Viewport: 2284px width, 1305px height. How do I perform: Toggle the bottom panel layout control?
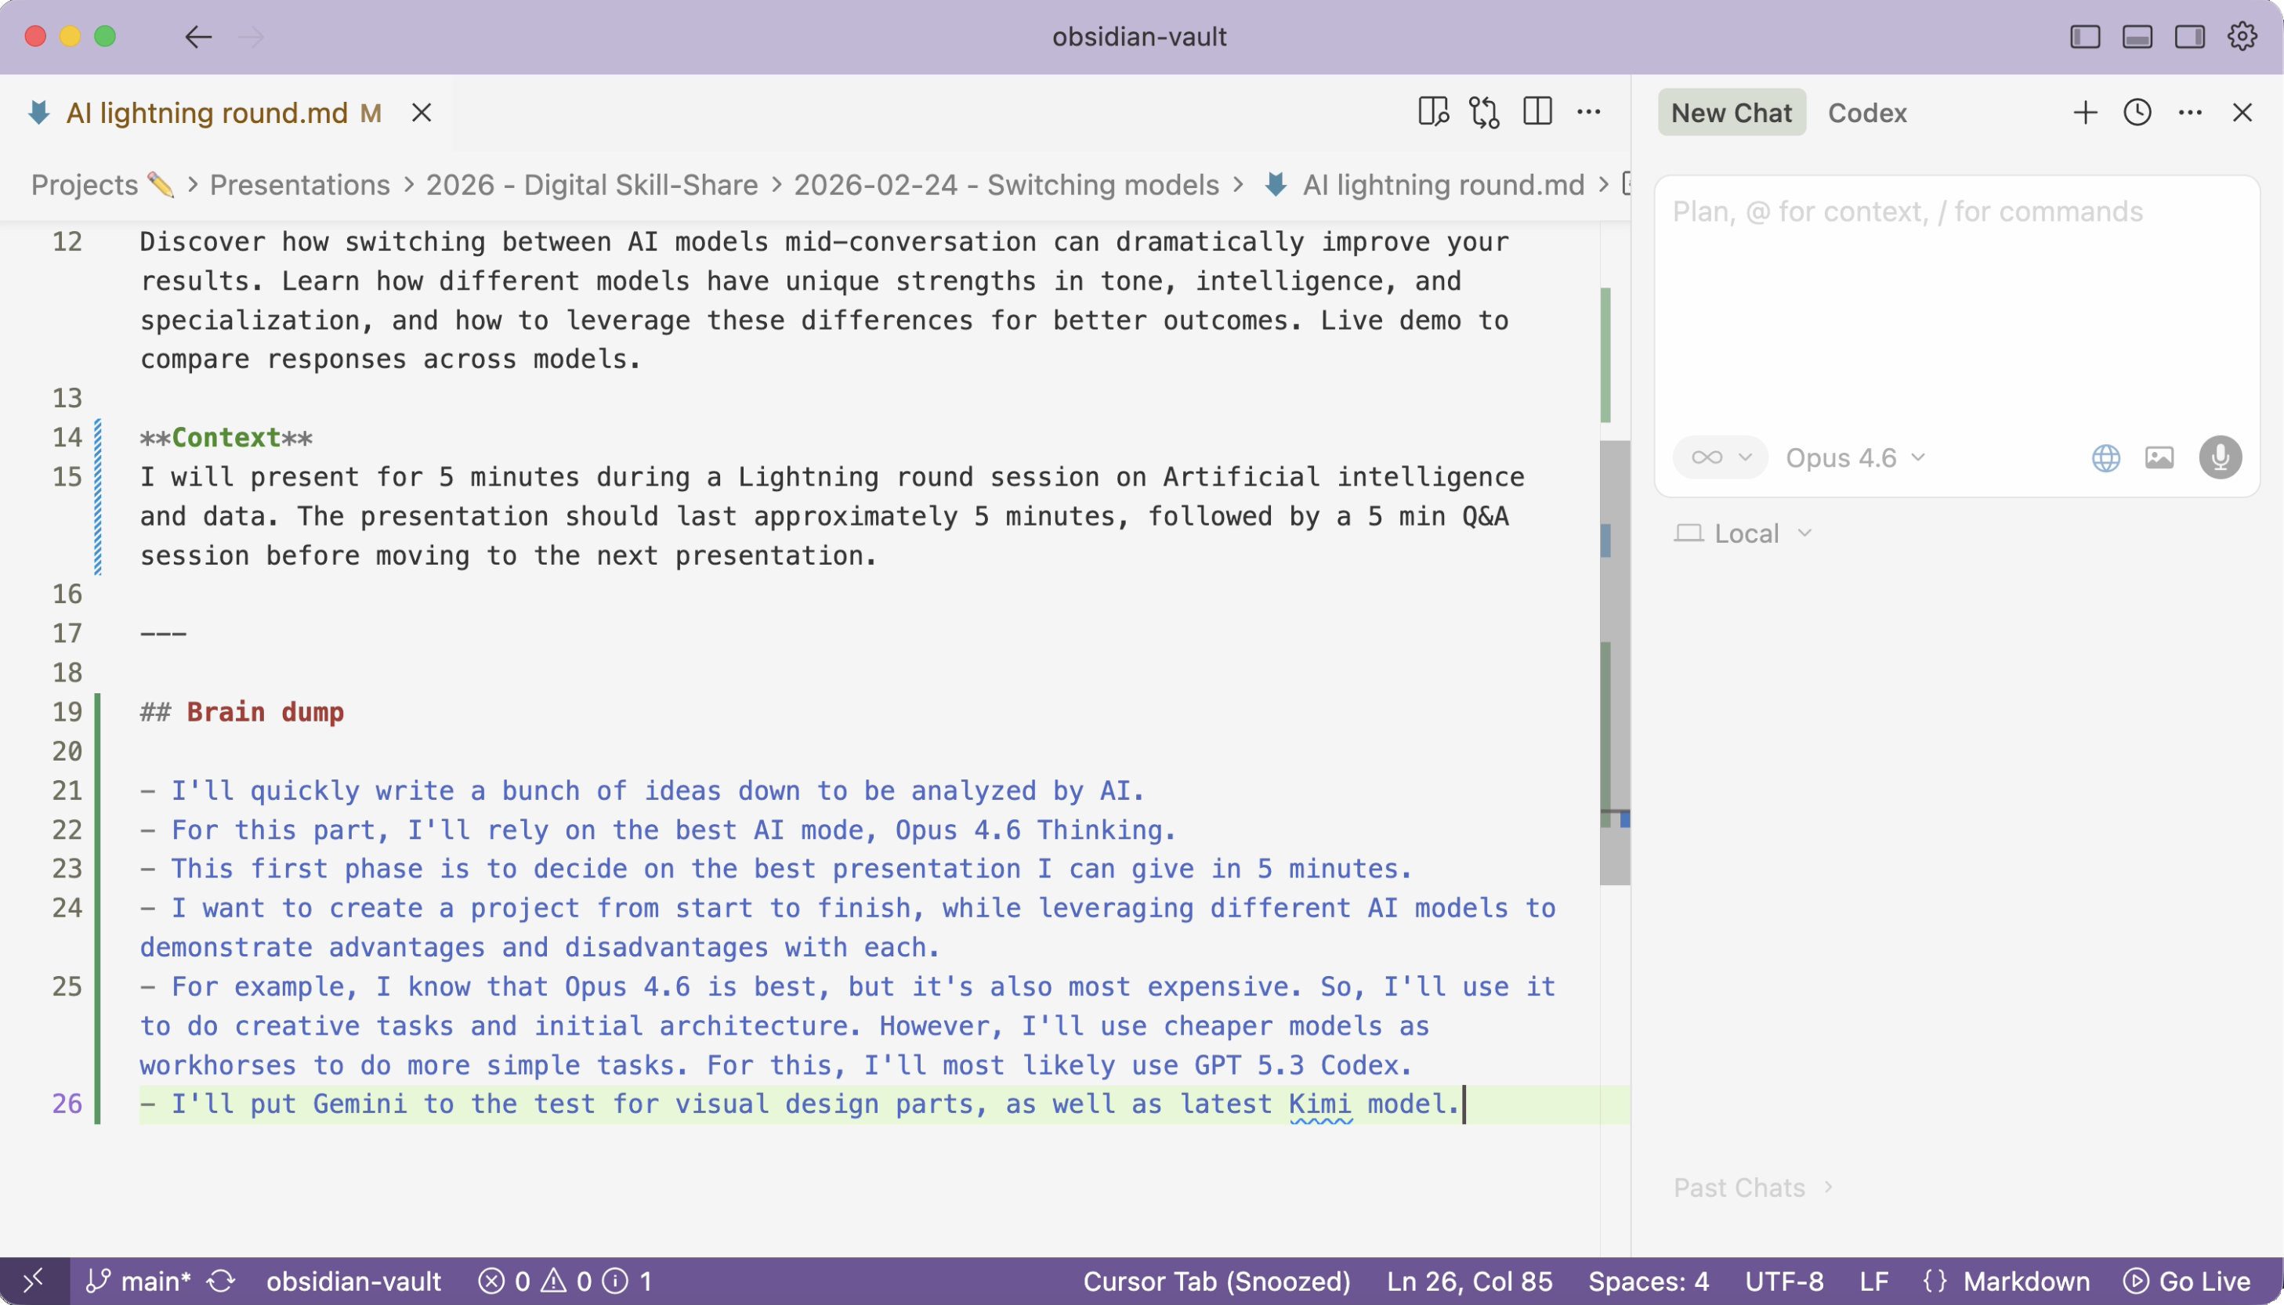click(2137, 37)
